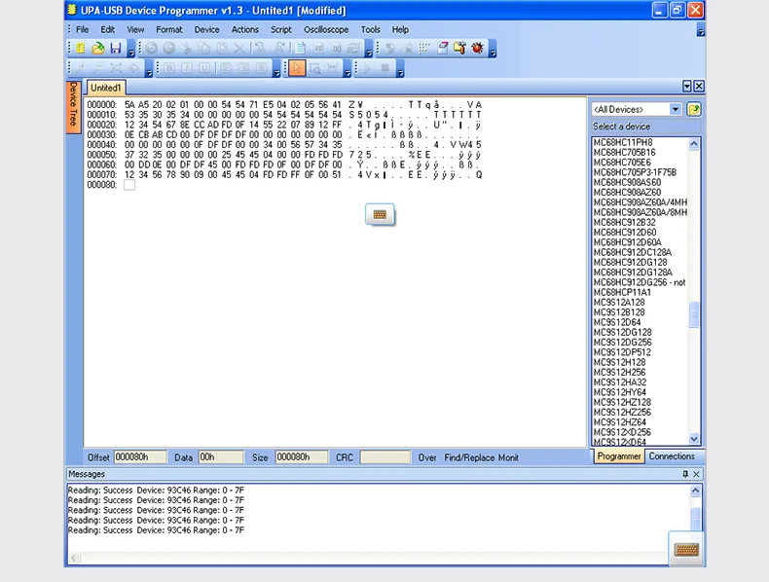Screen dimensions: 769x582
Task: Click the Redo toolbar icon
Action: click(169, 48)
